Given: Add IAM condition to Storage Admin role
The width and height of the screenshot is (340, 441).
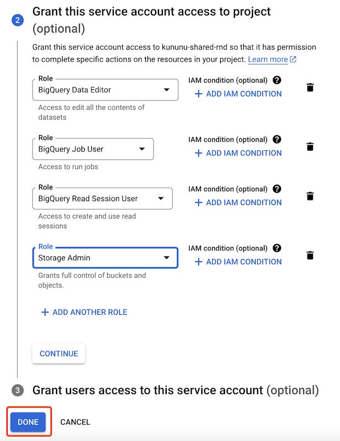Looking at the screenshot, I should tap(237, 262).
